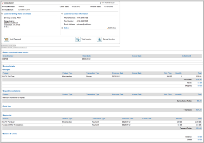This screenshot has width=204, height=143.
Task: Collapse the Orders contained in this Invoice section
Action: [x=3, y=53]
